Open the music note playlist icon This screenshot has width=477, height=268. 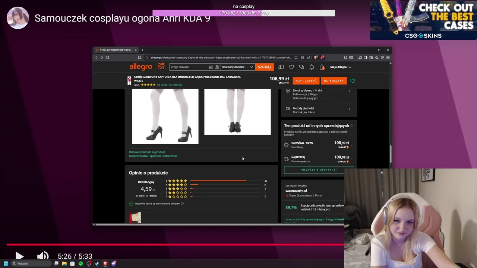[360, 57]
